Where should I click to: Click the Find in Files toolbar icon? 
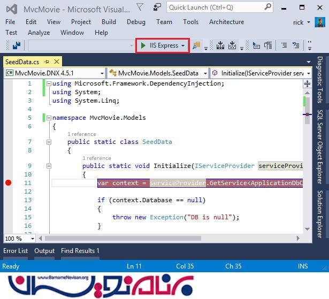tap(196, 45)
